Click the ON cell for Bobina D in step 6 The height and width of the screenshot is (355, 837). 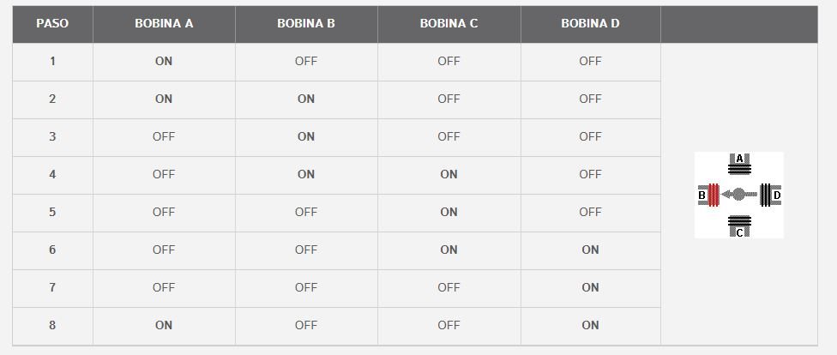click(x=590, y=250)
